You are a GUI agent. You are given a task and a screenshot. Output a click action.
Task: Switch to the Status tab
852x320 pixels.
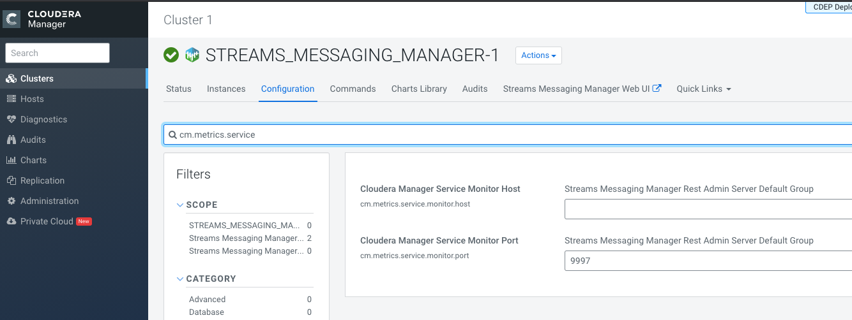tap(179, 89)
